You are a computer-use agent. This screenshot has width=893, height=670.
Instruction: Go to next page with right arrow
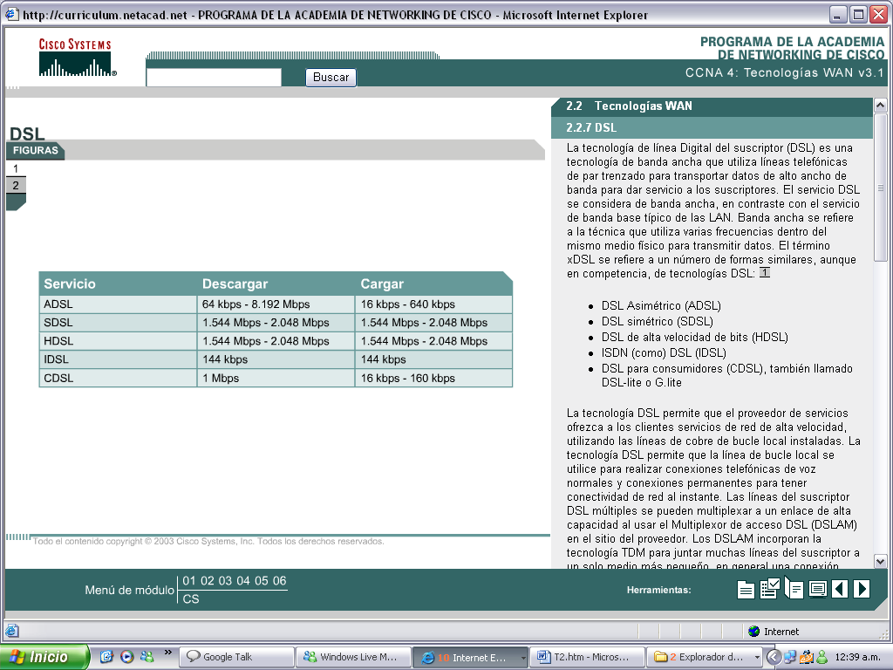click(x=862, y=589)
